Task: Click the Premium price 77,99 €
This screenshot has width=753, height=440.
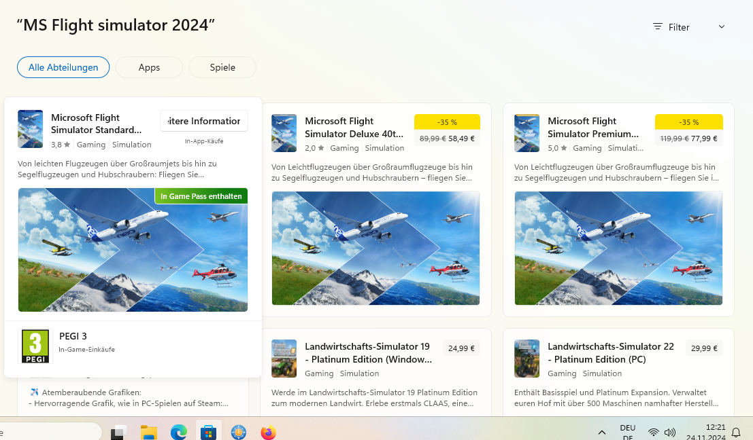Action: pyautogui.click(x=704, y=139)
